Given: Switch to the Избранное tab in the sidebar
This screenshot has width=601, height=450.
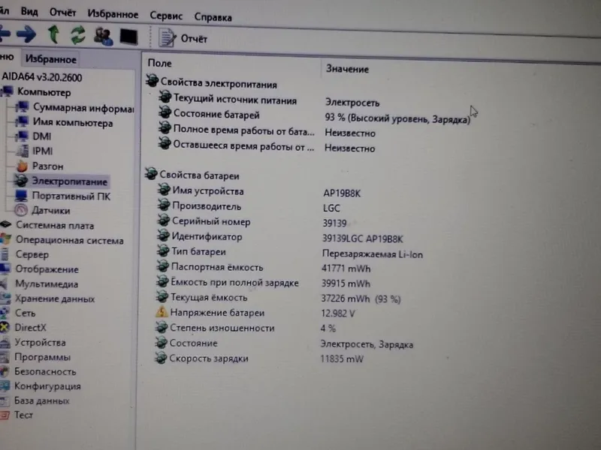Looking at the screenshot, I should coord(50,59).
